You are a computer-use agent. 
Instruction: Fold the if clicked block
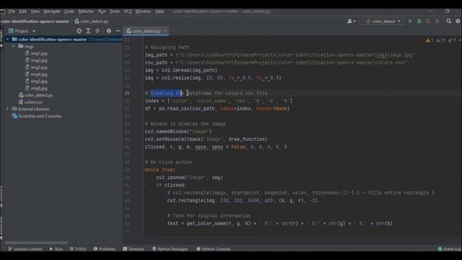(x=143, y=185)
